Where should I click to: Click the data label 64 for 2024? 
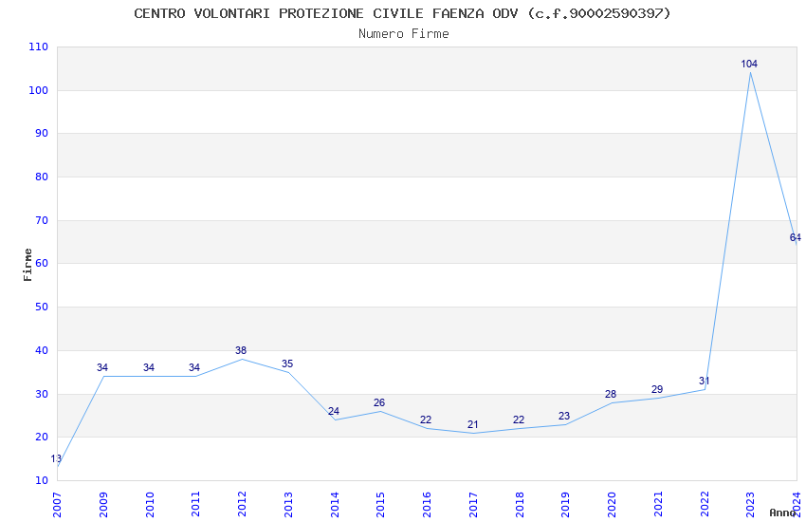[x=796, y=237]
